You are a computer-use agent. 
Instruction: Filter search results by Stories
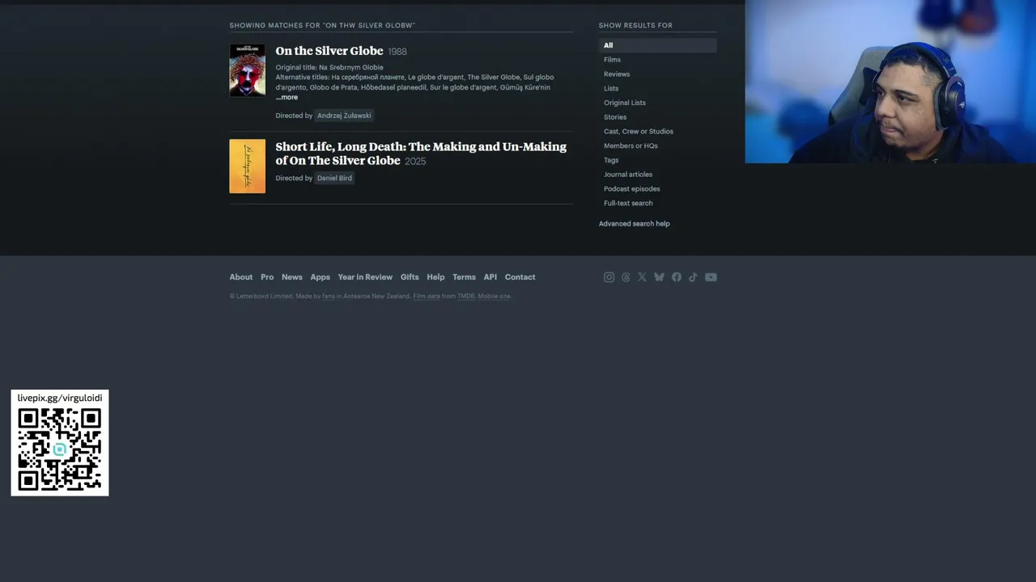615,117
